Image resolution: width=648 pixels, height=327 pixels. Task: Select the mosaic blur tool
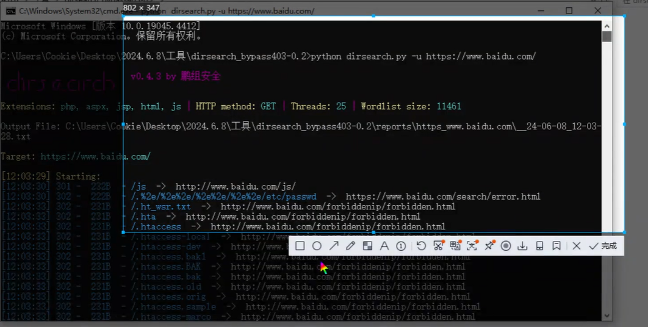click(367, 246)
